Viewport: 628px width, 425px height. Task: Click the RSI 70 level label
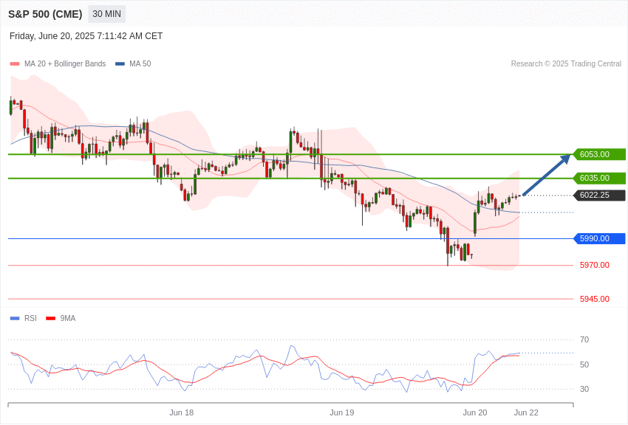[584, 340]
